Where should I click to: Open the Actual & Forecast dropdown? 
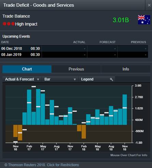[22, 79]
